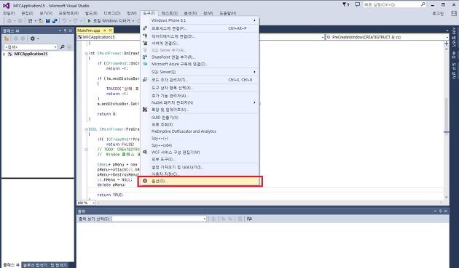The width and height of the screenshot is (459, 268).
Task: Click the New Project toolbar icon
Action: [x=30, y=21]
